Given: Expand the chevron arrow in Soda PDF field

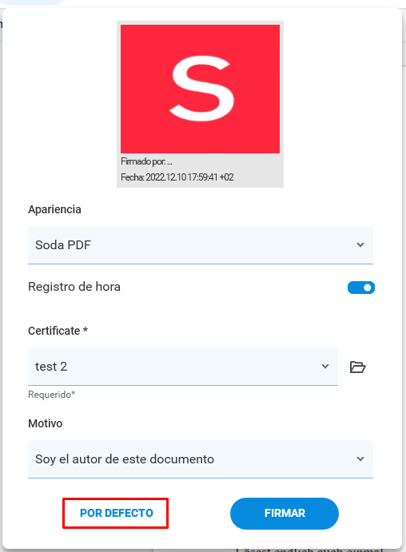Looking at the screenshot, I should 360,244.
